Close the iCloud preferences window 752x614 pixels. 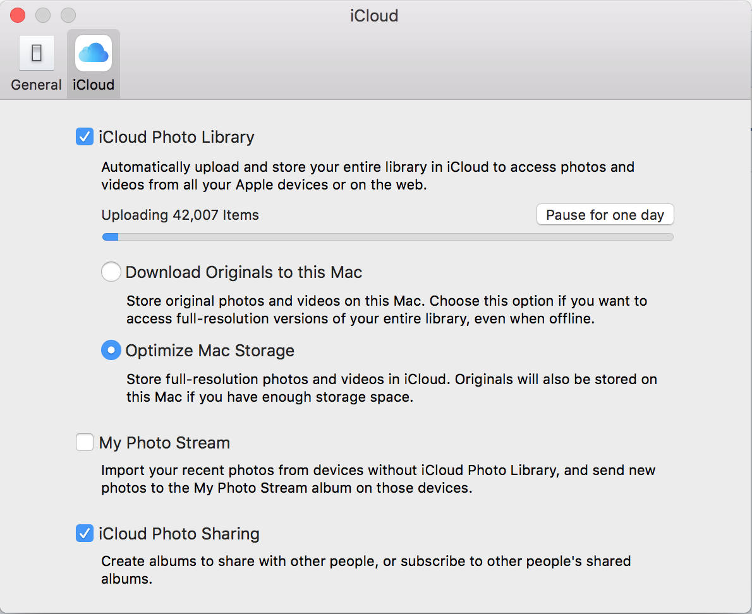pyautogui.click(x=18, y=15)
